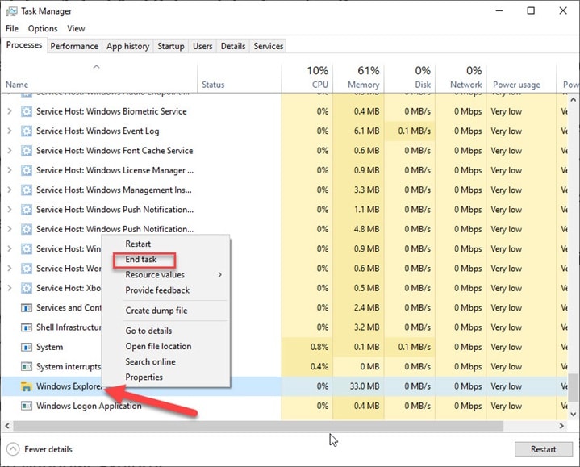
Task: Switch to the Performance tab
Action: tap(74, 46)
